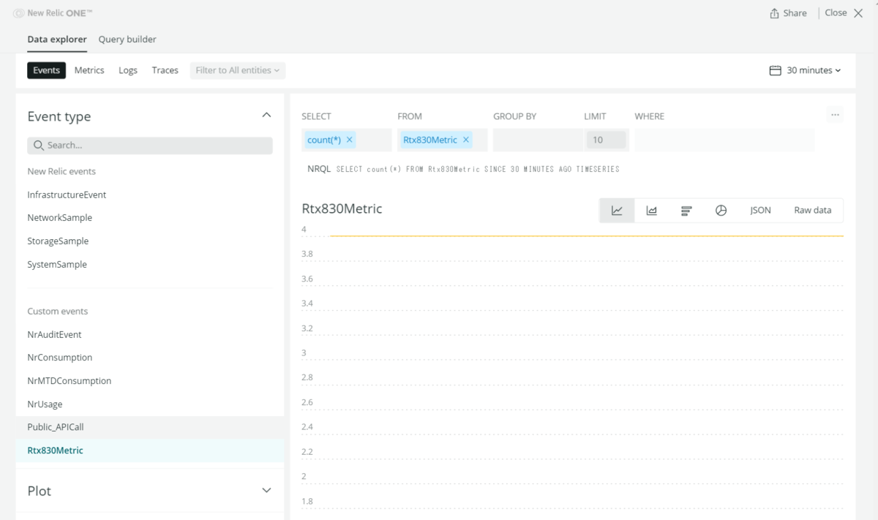Switch chart view to JSON

760,211
